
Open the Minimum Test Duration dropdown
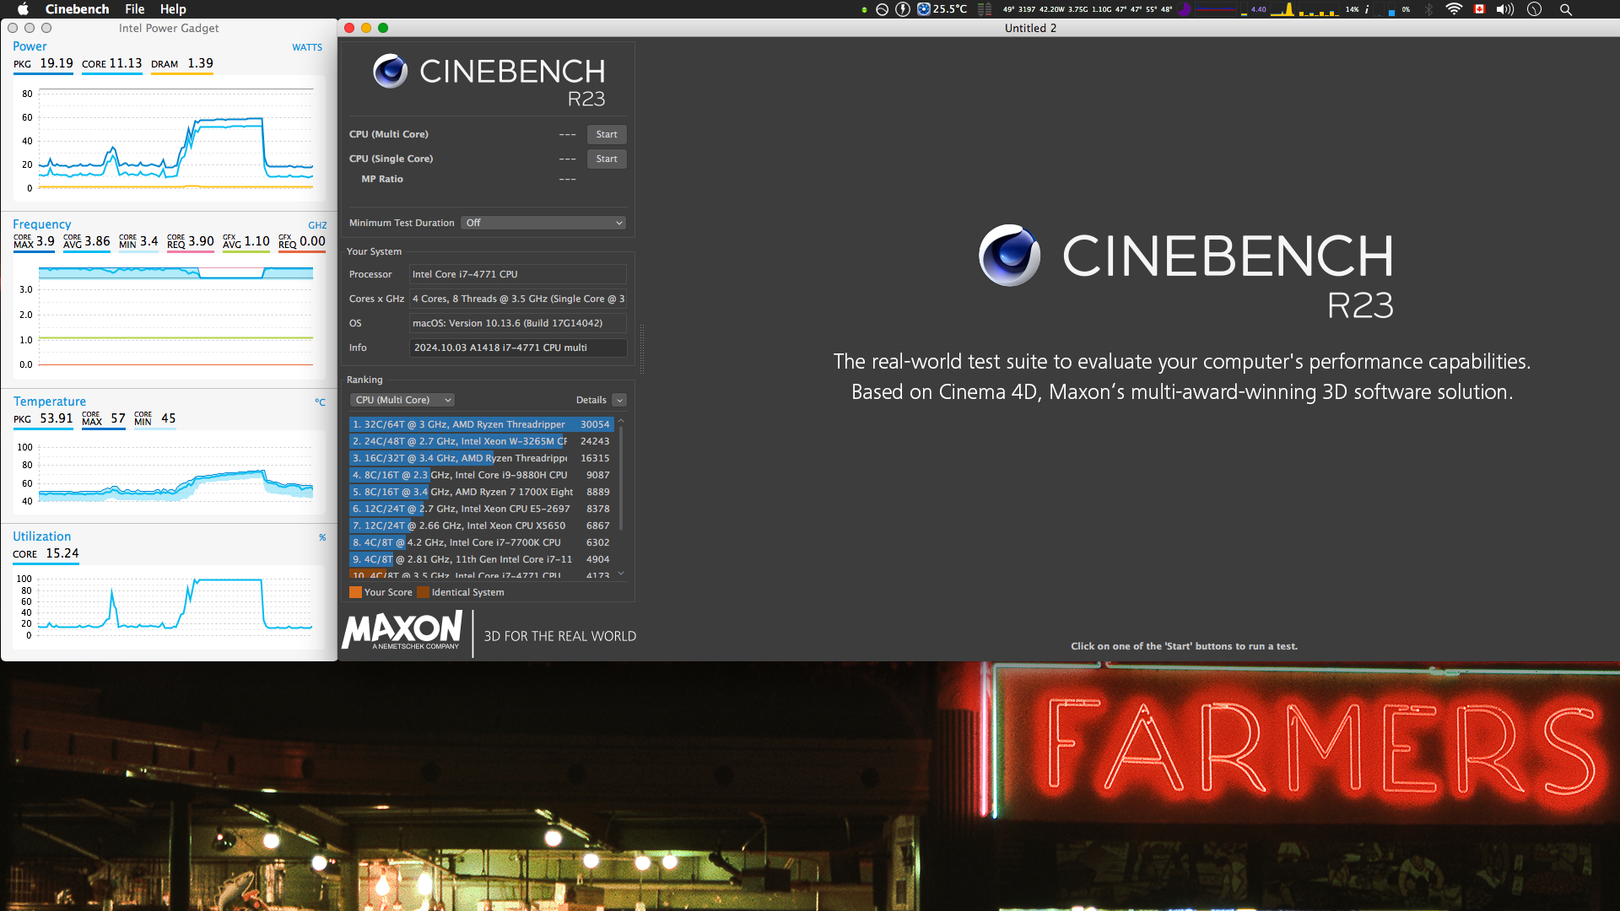543,223
